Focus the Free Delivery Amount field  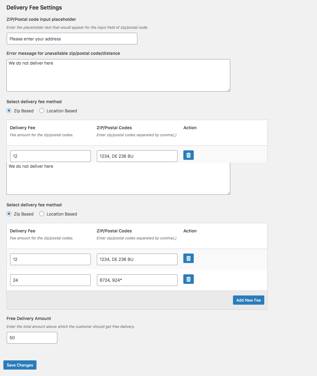pyautogui.click(x=32, y=338)
